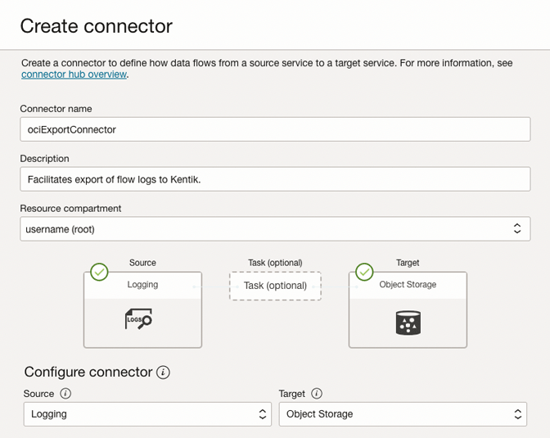The image size is (550, 438).
Task: Click the Target label above diagram
Action: tap(408, 263)
